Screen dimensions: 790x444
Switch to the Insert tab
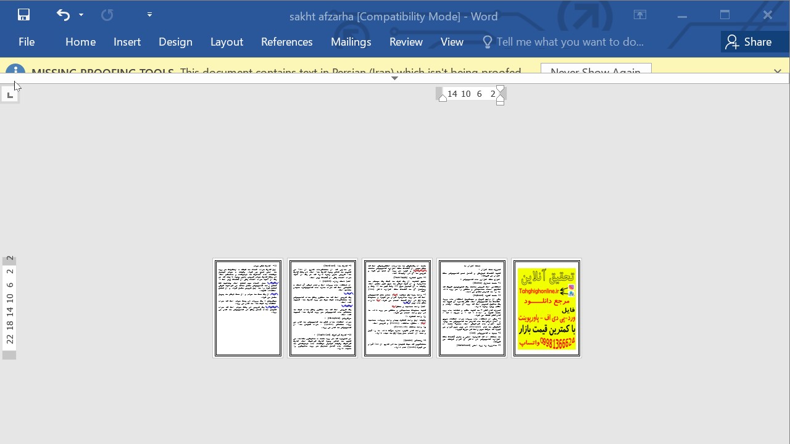point(127,42)
